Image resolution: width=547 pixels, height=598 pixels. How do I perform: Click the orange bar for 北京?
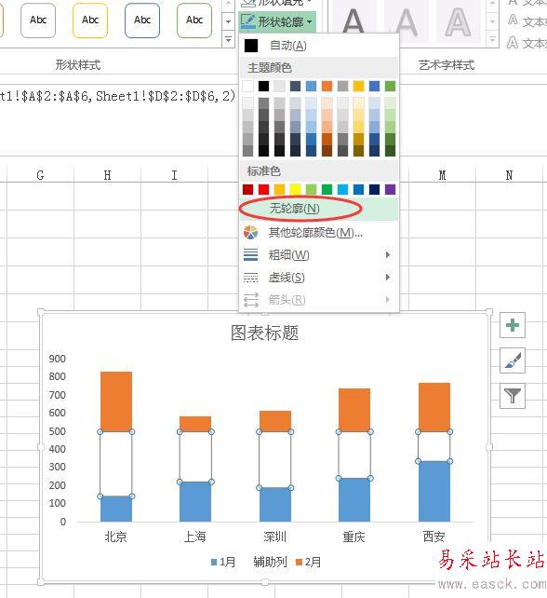pyautogui.click(x=116, y=401)
